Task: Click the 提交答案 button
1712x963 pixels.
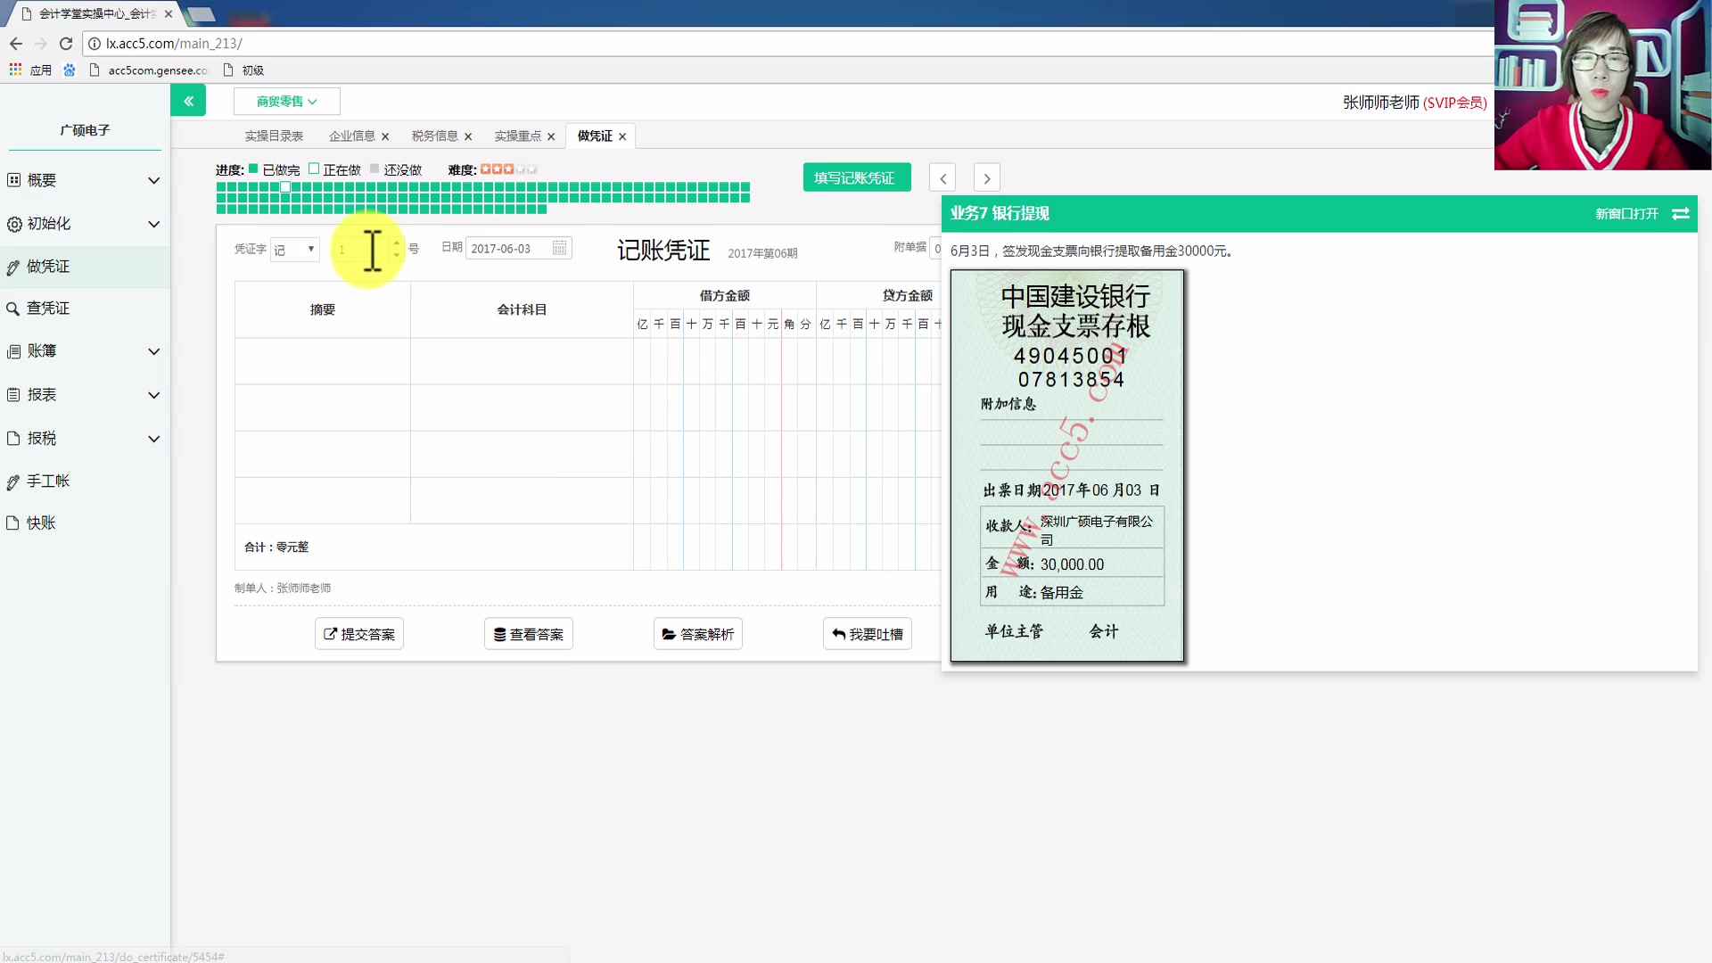Action: tap(358, 634)
